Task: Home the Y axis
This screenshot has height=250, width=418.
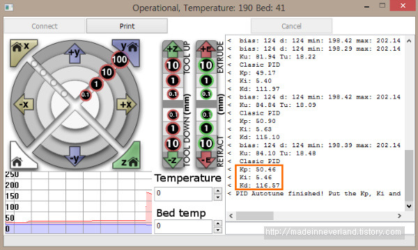Action: 128,51
